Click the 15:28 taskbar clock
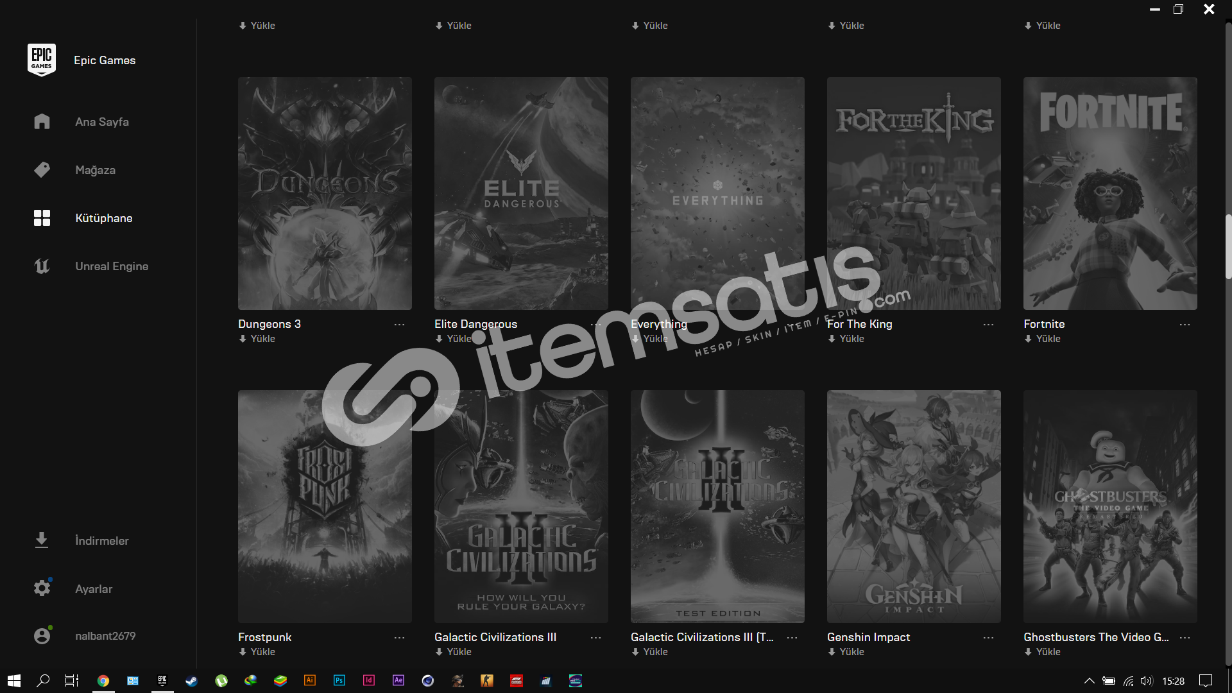This screenshot has height=693, width=1232. pyautogui.click(x=1174, y=681)
